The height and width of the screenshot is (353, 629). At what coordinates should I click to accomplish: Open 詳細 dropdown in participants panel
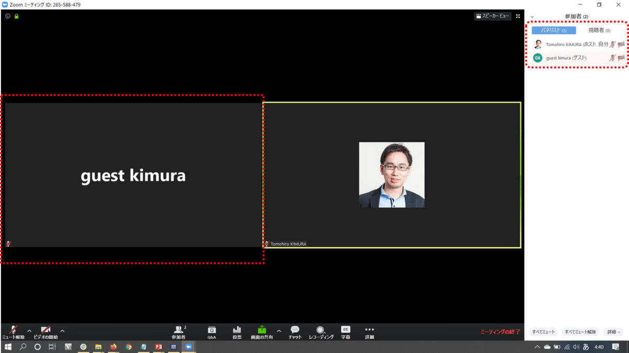click(x=613, y=332)
